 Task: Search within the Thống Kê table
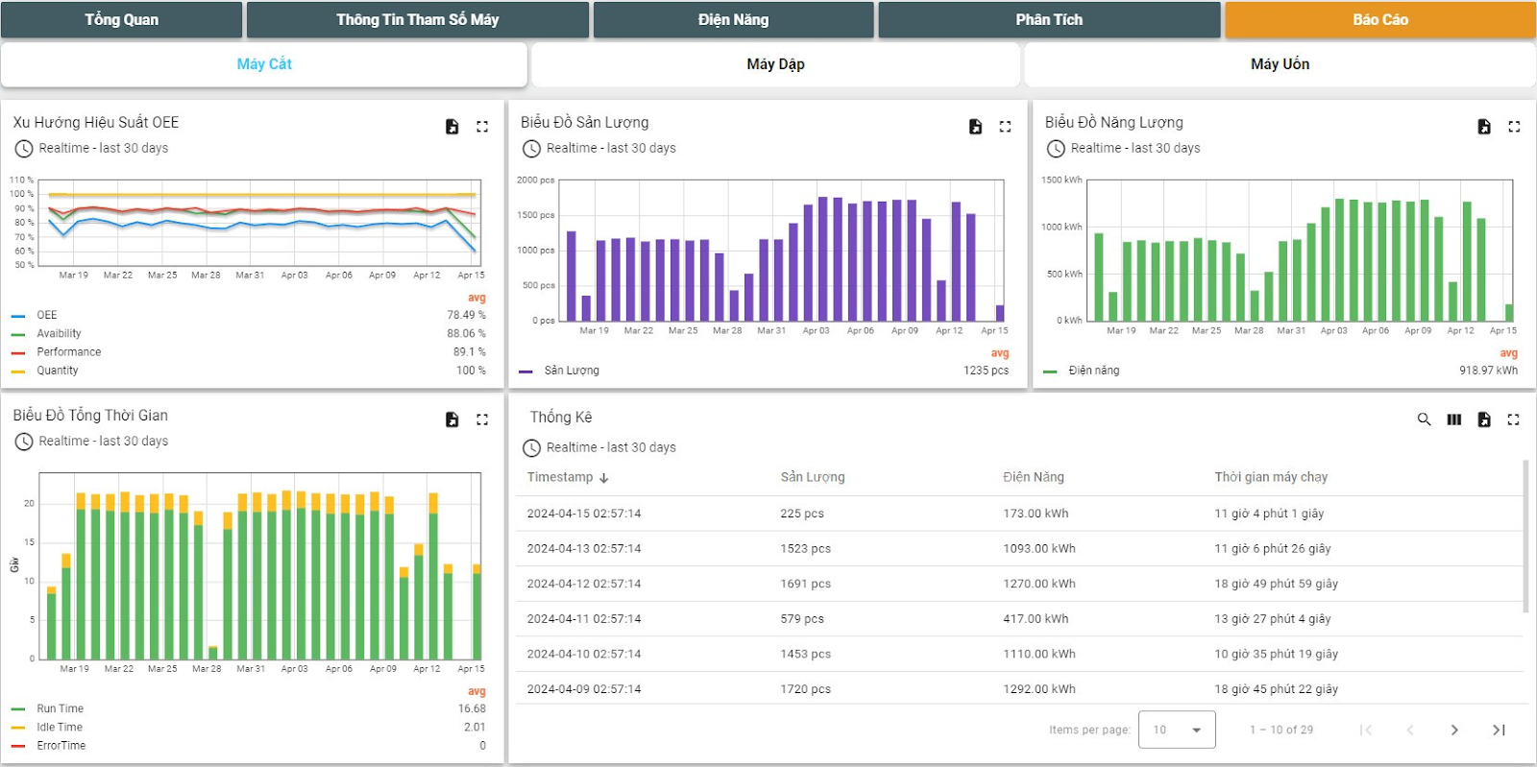1424,419
